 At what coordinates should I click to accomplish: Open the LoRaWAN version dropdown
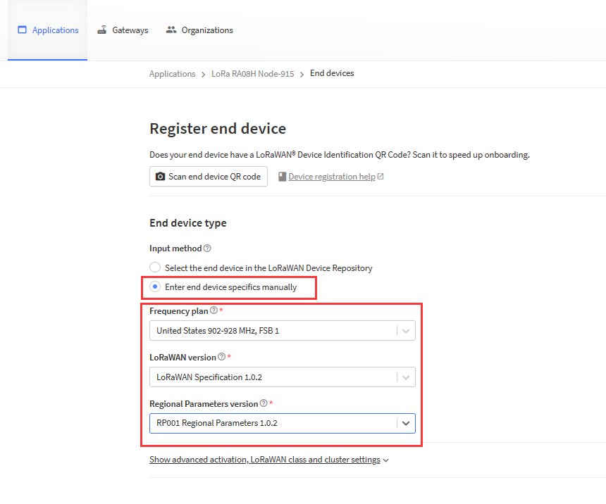point(282,377)
